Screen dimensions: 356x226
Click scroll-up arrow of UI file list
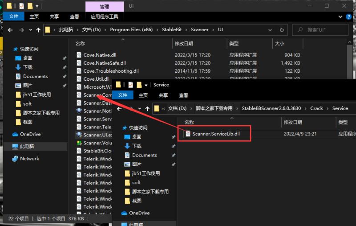349,42
